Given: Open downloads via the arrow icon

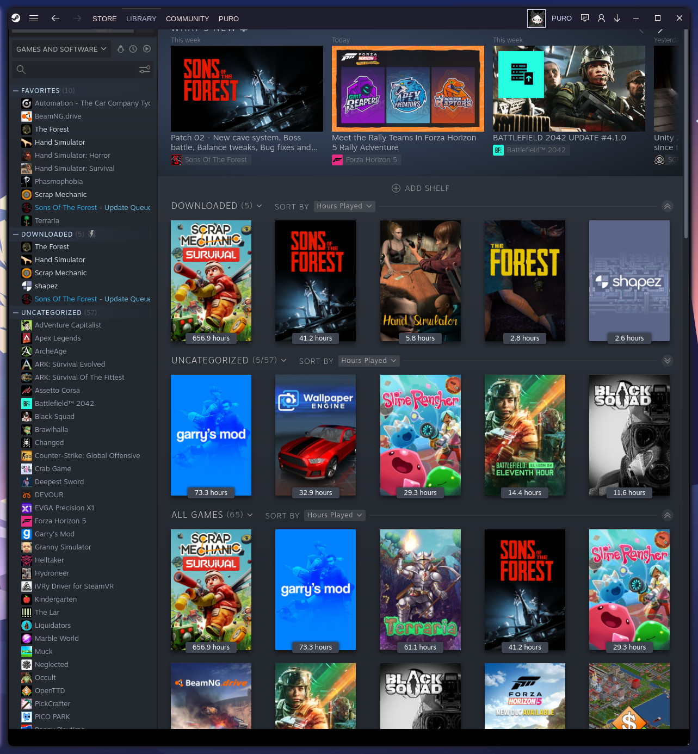Looking at the screenshot, I should point(617,18).
